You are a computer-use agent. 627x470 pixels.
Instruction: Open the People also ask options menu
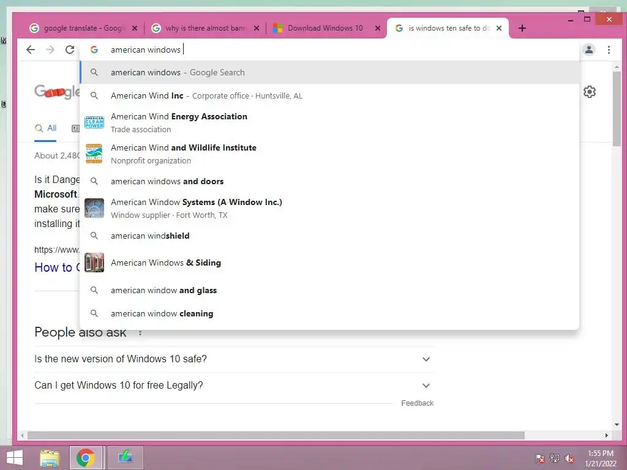click(140, 332)
